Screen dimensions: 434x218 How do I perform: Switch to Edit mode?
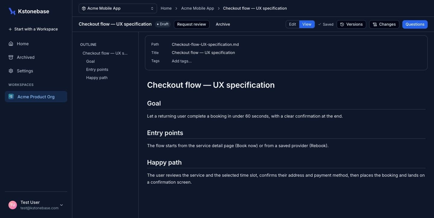[x=292, y=24]
